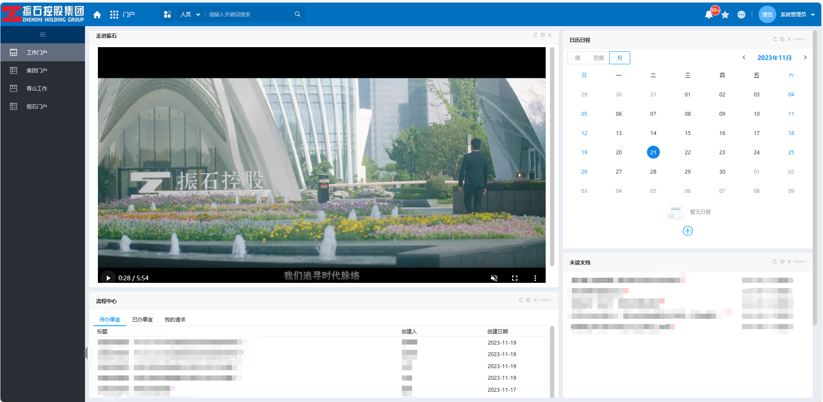Switch calendar to 周 view

(x=578, y=58)
